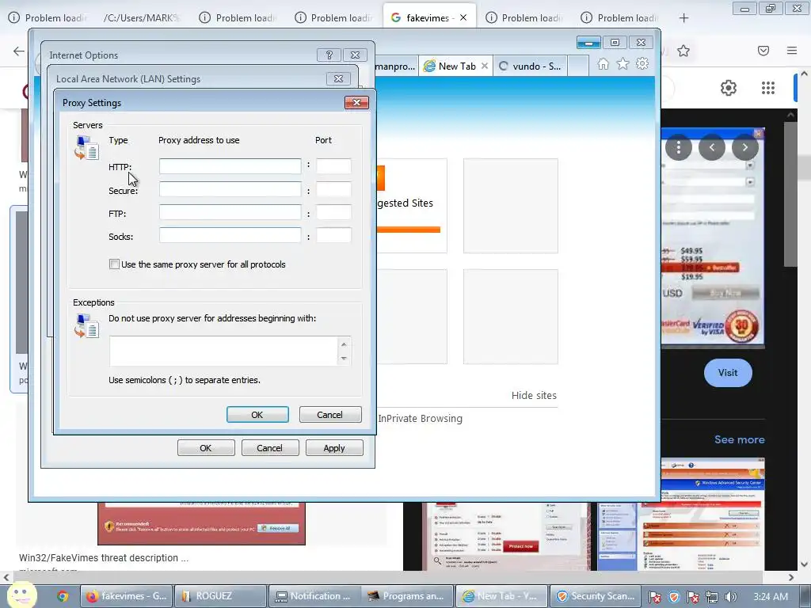The width and height of the screenshot is (811, 608).
Task: Go to the Internet Explorer home page
Action: tap(603, 64)
